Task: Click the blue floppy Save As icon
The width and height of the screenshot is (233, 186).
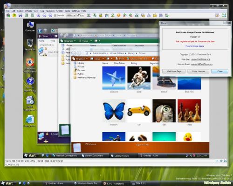Action: (21, 15)
